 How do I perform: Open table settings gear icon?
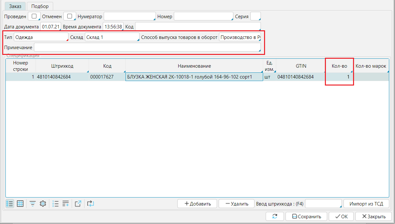tap(43, 204)
